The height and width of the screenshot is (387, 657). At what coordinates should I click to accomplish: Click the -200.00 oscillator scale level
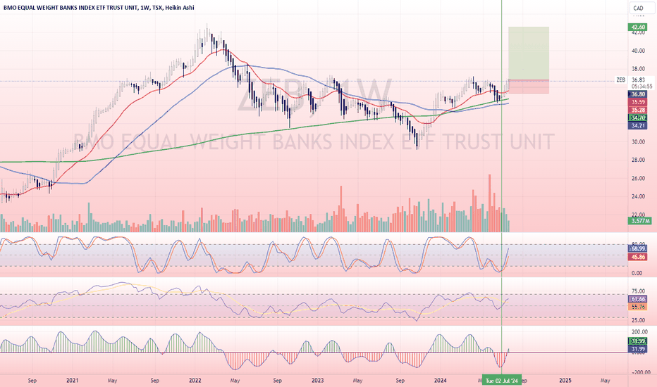[640, 372]
